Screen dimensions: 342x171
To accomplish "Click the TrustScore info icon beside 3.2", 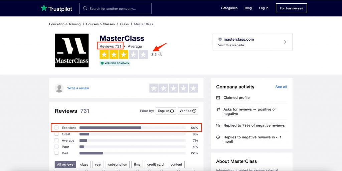I will 160,54.
